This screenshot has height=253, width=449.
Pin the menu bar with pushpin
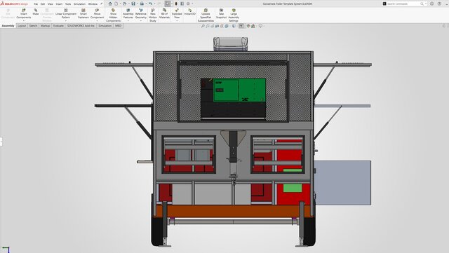click(x=101, y=4)
